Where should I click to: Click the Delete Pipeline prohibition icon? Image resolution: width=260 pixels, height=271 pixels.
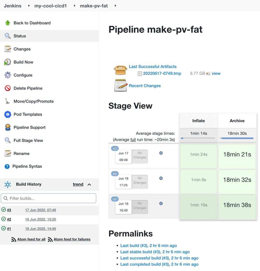pos(8,88)
